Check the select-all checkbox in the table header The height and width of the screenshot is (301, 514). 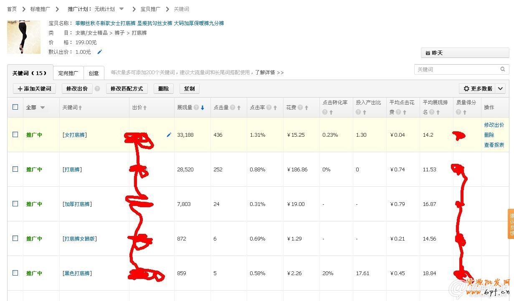pos(15,107)
